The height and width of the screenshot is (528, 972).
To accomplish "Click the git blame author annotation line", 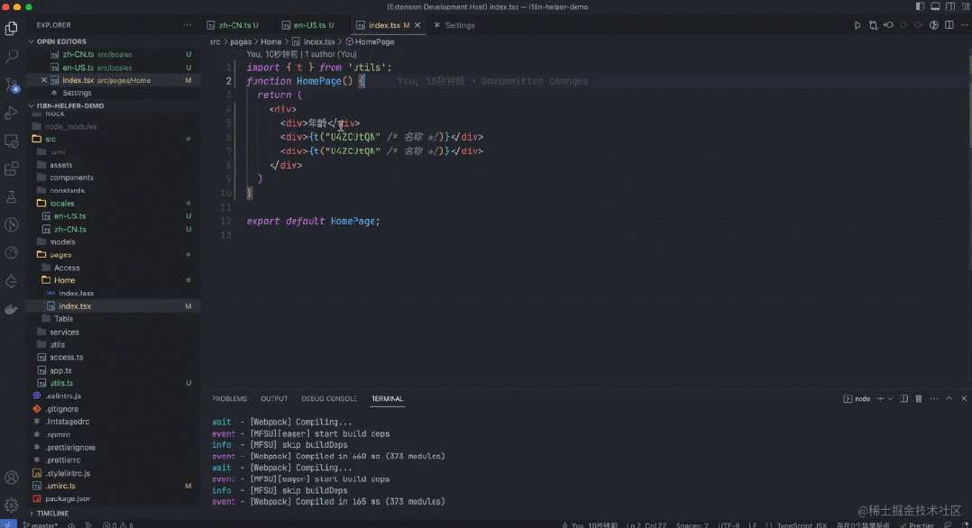I will tap(301, 55).
